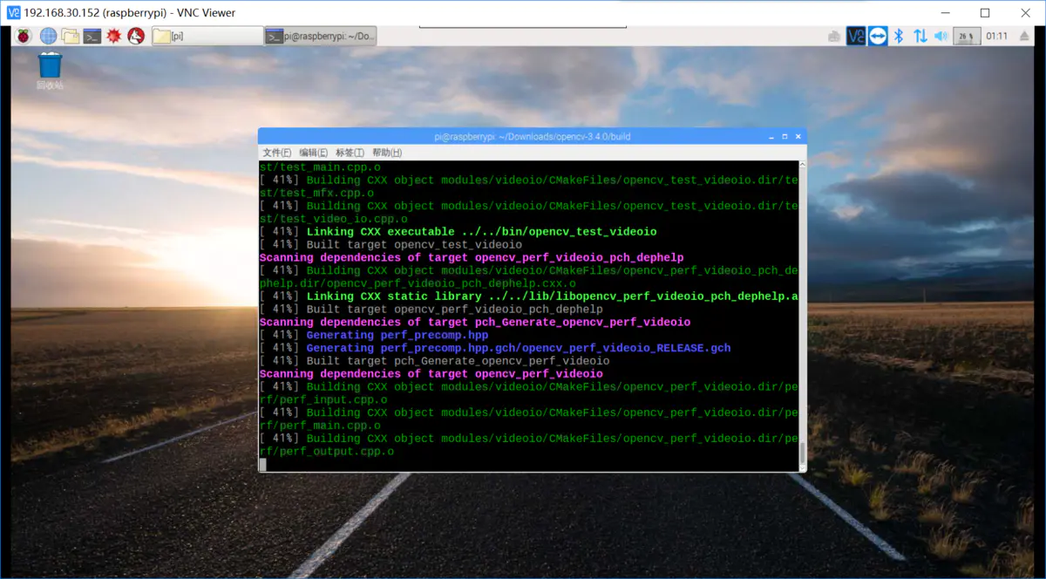Click 'Linking CXX executable ../../bin/opencv_test_videoio' line
The height and width of the screenshot is (579, 1046).
tap(458, 232)
